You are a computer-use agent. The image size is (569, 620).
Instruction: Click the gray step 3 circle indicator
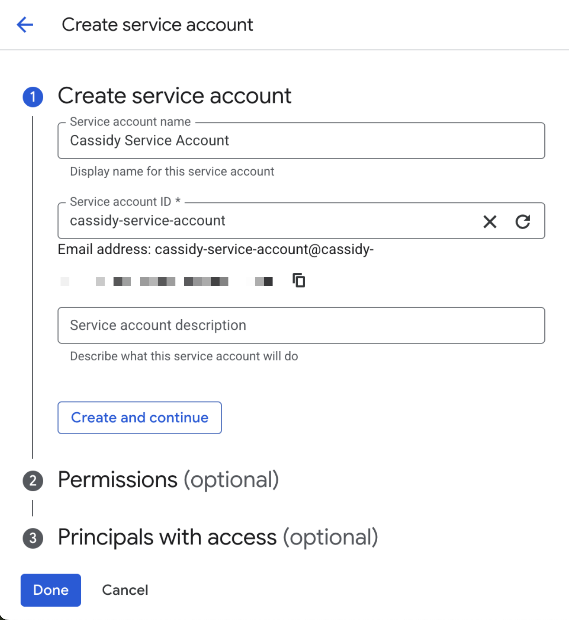(32, 538)
